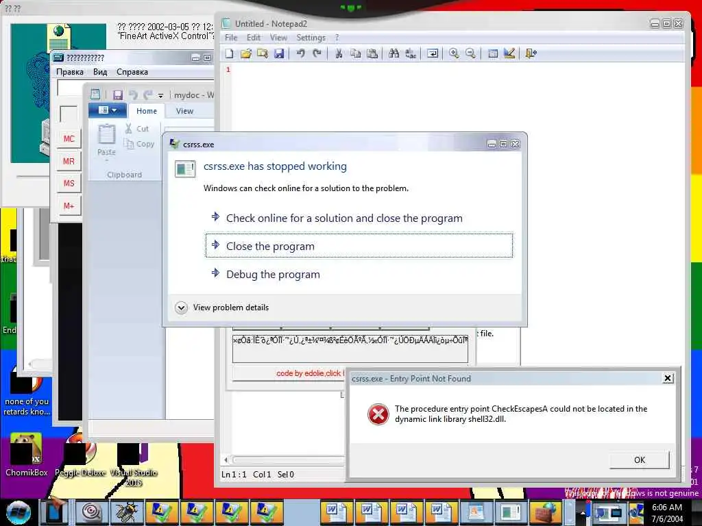Image resolution: width=702 pixels, height=526 pixels.
Task: Open the File menu in Notepad2
Action: pyautogui.click(x=231, y=38)
